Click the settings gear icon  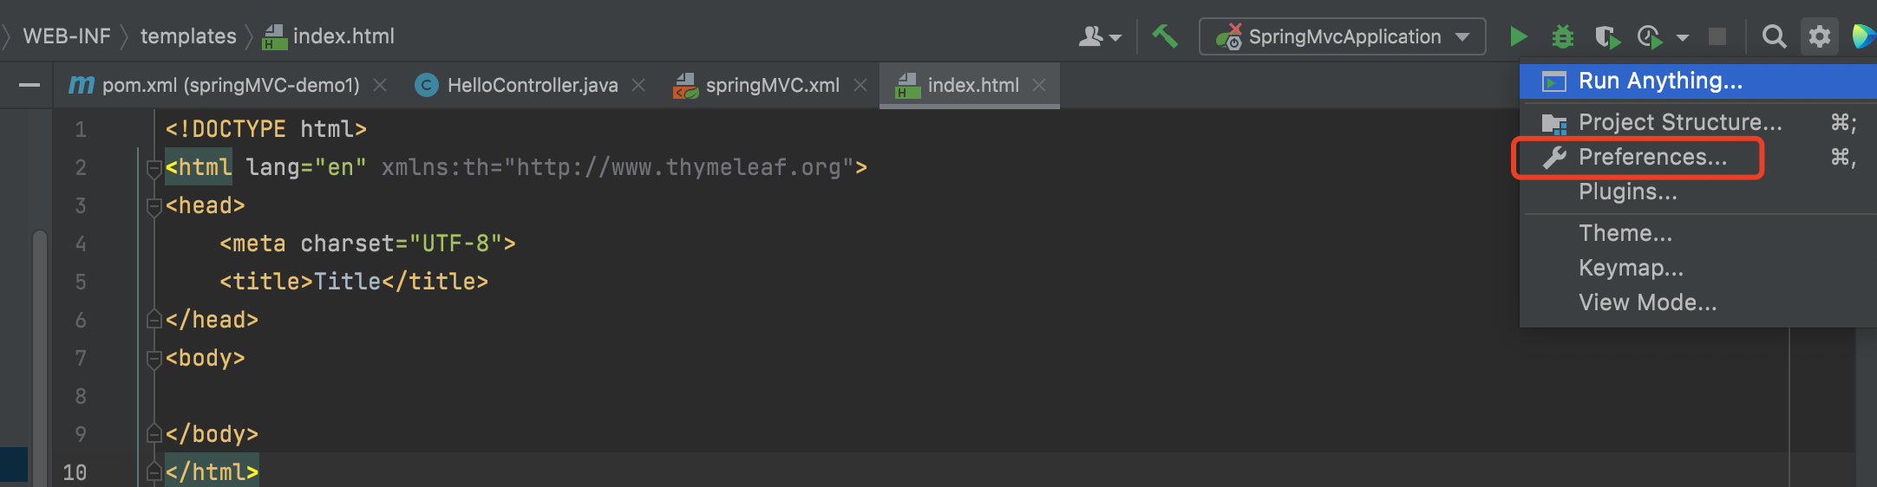[1819, 36]
